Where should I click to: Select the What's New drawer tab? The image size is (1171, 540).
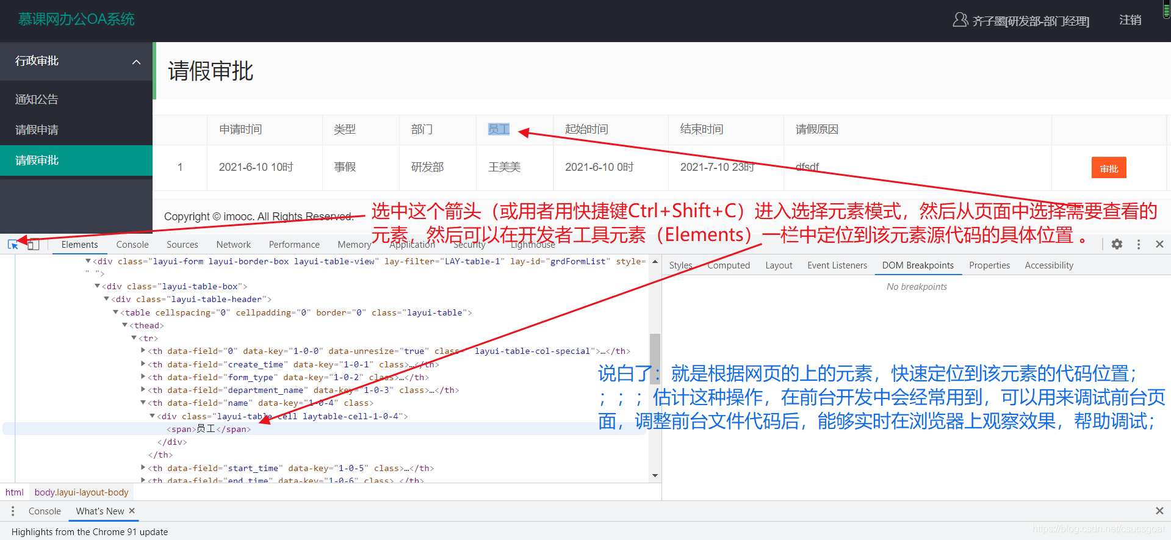click(x=100, y=511)
